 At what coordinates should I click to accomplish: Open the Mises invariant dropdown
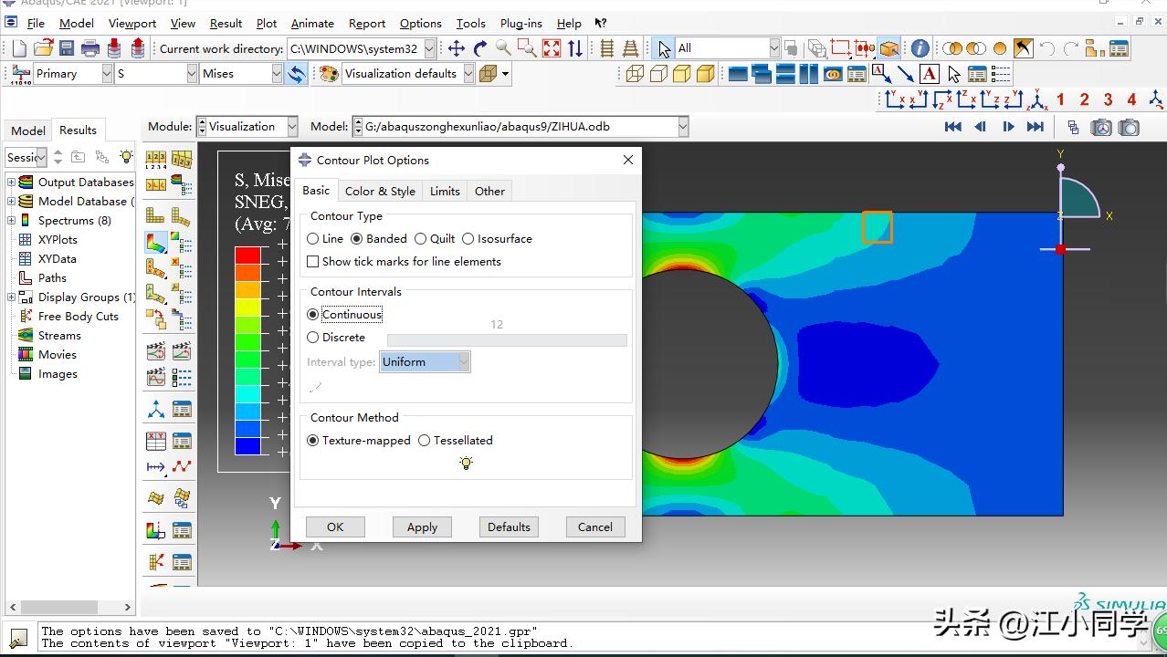[x=277, y=74]
